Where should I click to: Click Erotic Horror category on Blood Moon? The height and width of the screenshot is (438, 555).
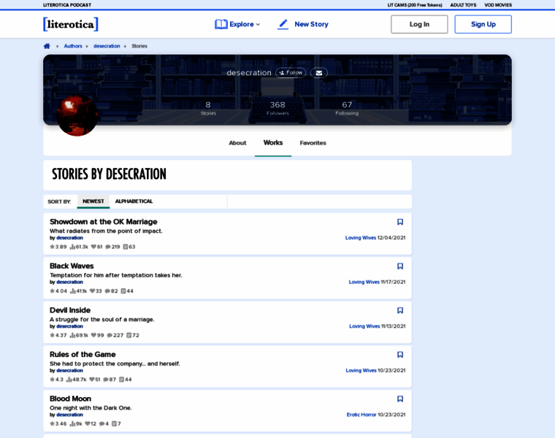tap(361, 415)
